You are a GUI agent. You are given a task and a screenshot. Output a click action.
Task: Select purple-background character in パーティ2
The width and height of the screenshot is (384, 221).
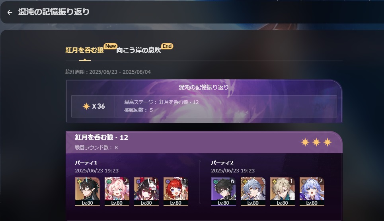point(223,192)
